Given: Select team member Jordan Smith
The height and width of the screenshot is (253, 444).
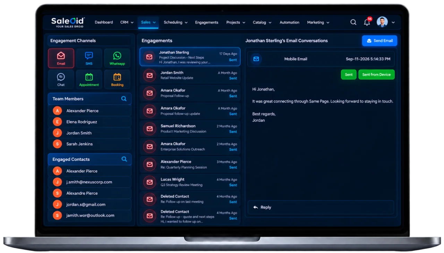Looking at the screenshot, I should (x=89, y=133).
